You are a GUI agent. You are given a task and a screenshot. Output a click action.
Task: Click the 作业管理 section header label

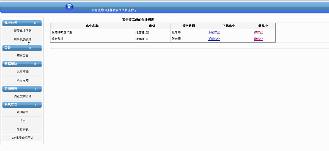point(11,23)
